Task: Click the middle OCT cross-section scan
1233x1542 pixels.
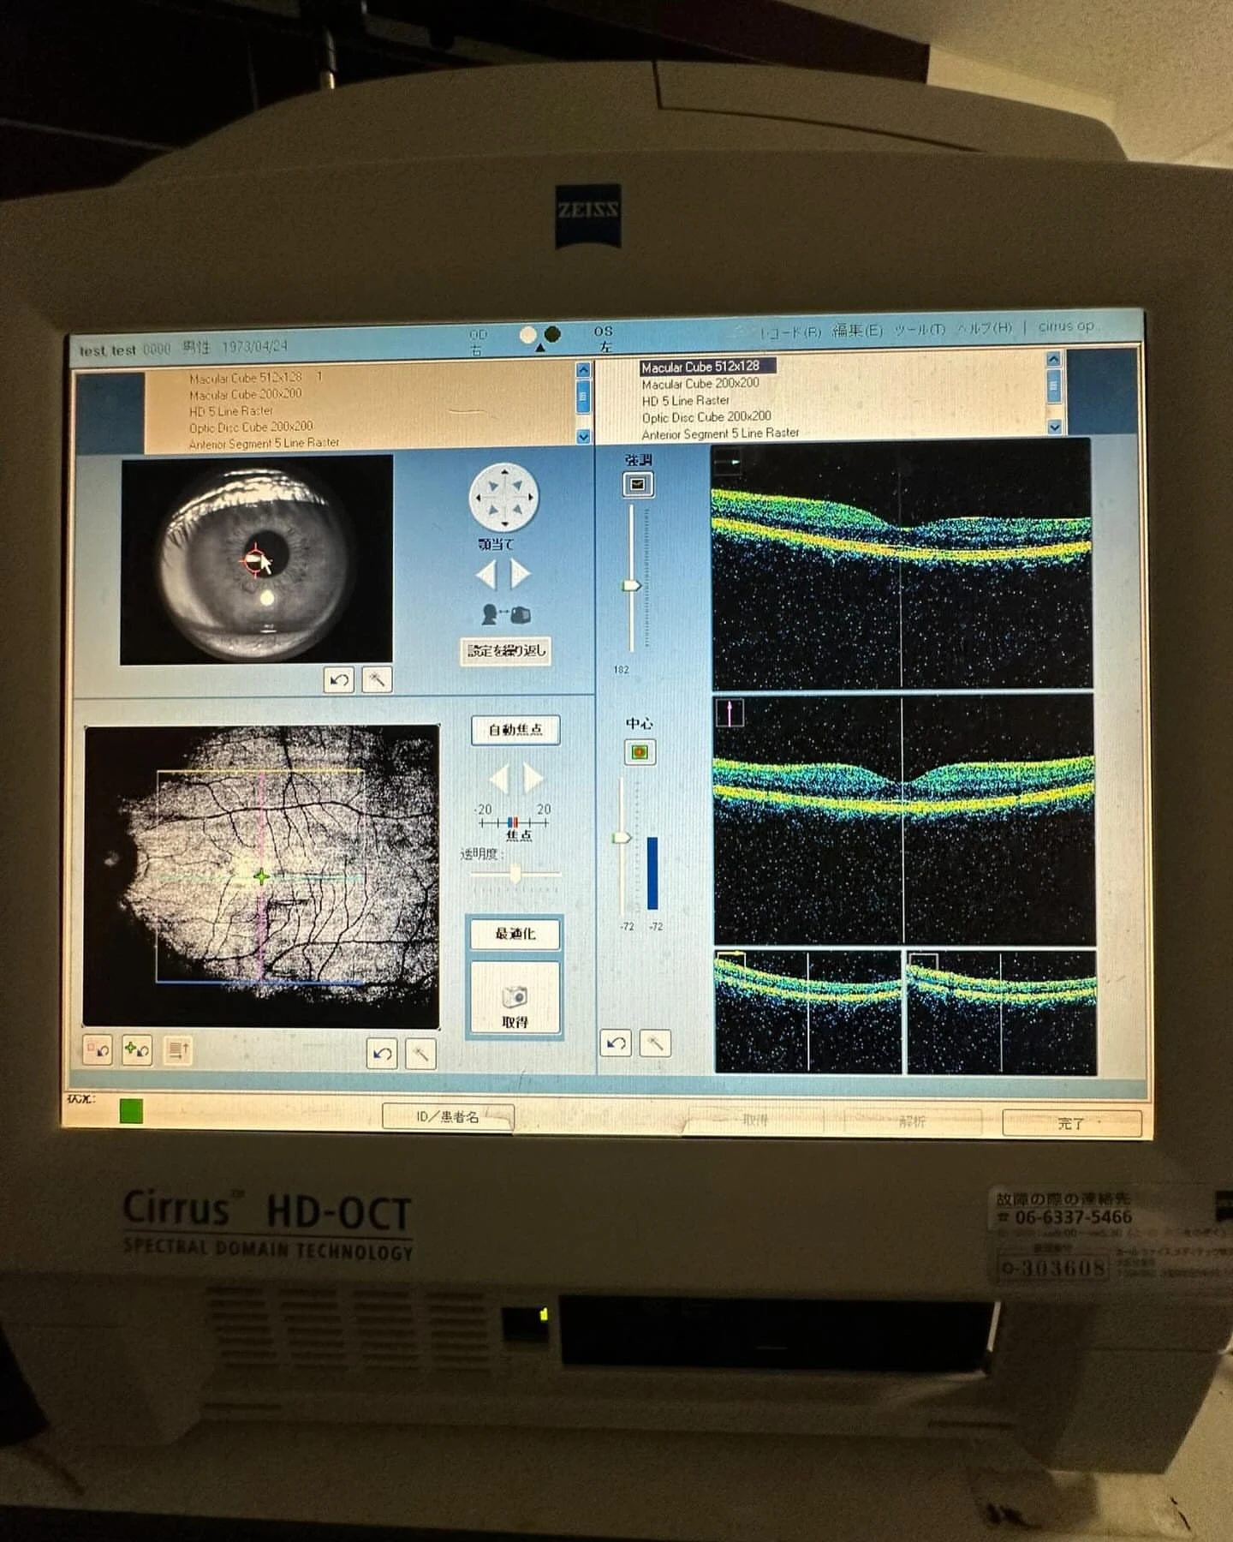Action: [x=904, y=821]
